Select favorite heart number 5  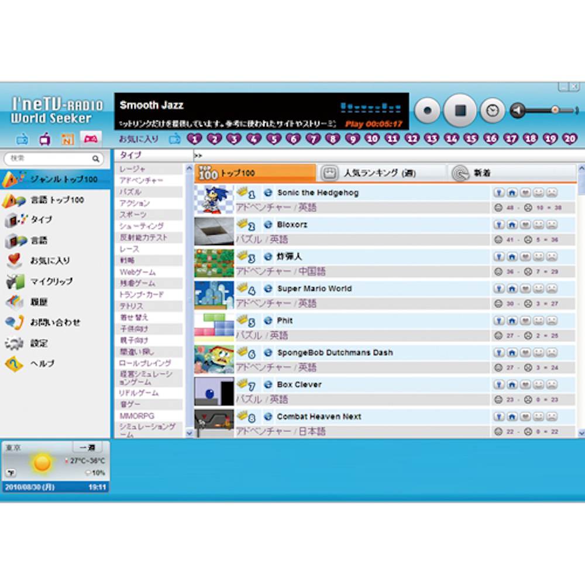[x=274, y=139]
